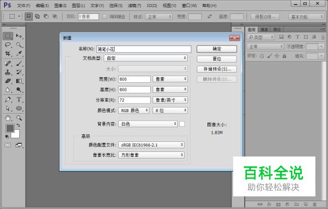Viewport: 328px width, 209px height.
Task: Open the 像素长宽比 dropdown showing 方形像素
Action: (x=151, y=155)
